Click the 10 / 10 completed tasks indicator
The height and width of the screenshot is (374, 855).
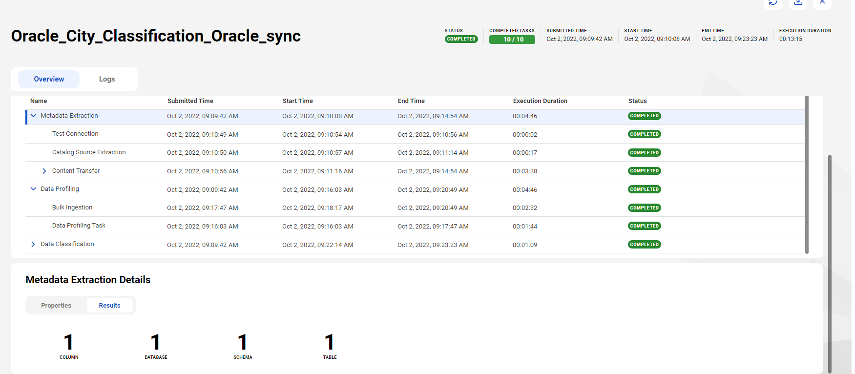pyautogui.click(x=512, y=40)
